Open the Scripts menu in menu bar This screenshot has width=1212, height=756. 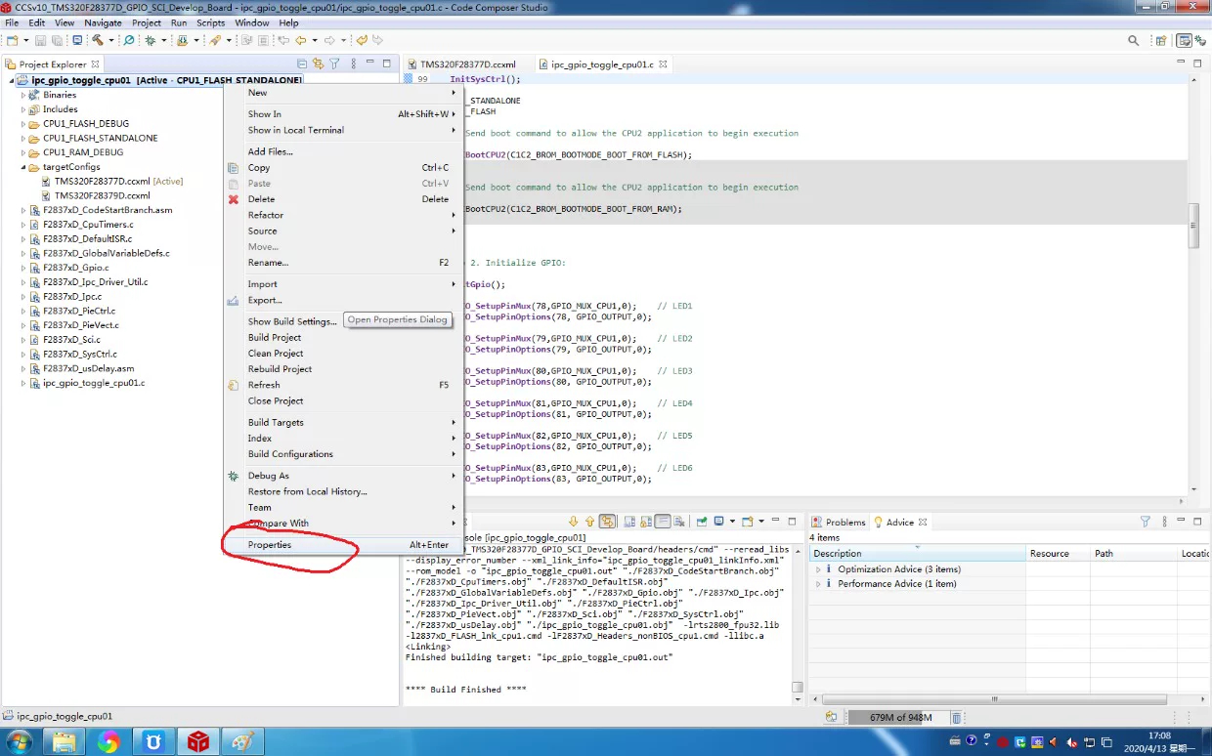coord(211,22)
